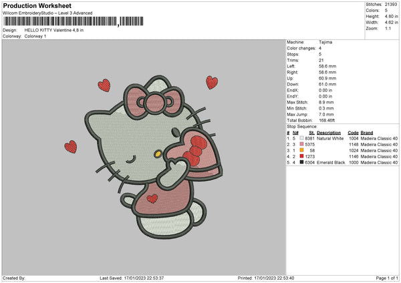Click Hello Kitty's yellow nose

click(158, 154)
